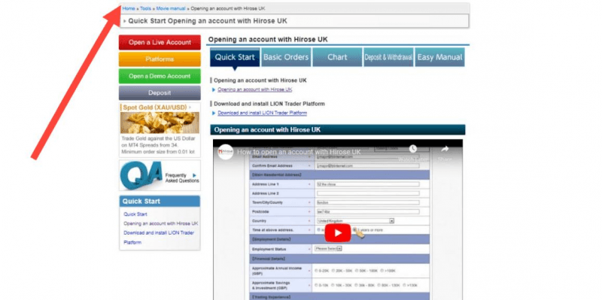Screen dimensions: 602x300
Task: Click the Quick Start sidebar panel header
Action: point(160,202)
